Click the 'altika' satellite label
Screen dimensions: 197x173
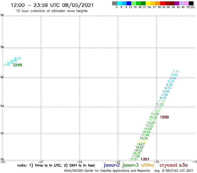147,165
